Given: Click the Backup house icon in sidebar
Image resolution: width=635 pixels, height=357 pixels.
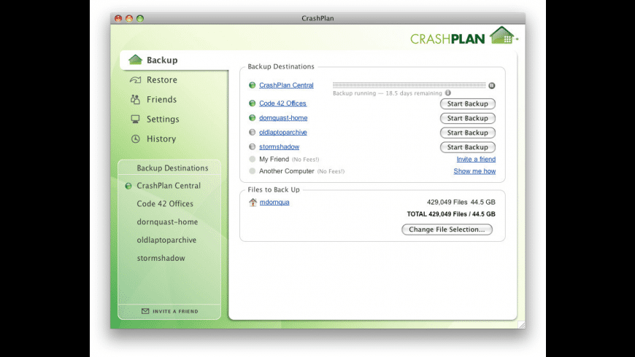Looking at the screenshot, I should pyautogui.click(x=135, y=60).
